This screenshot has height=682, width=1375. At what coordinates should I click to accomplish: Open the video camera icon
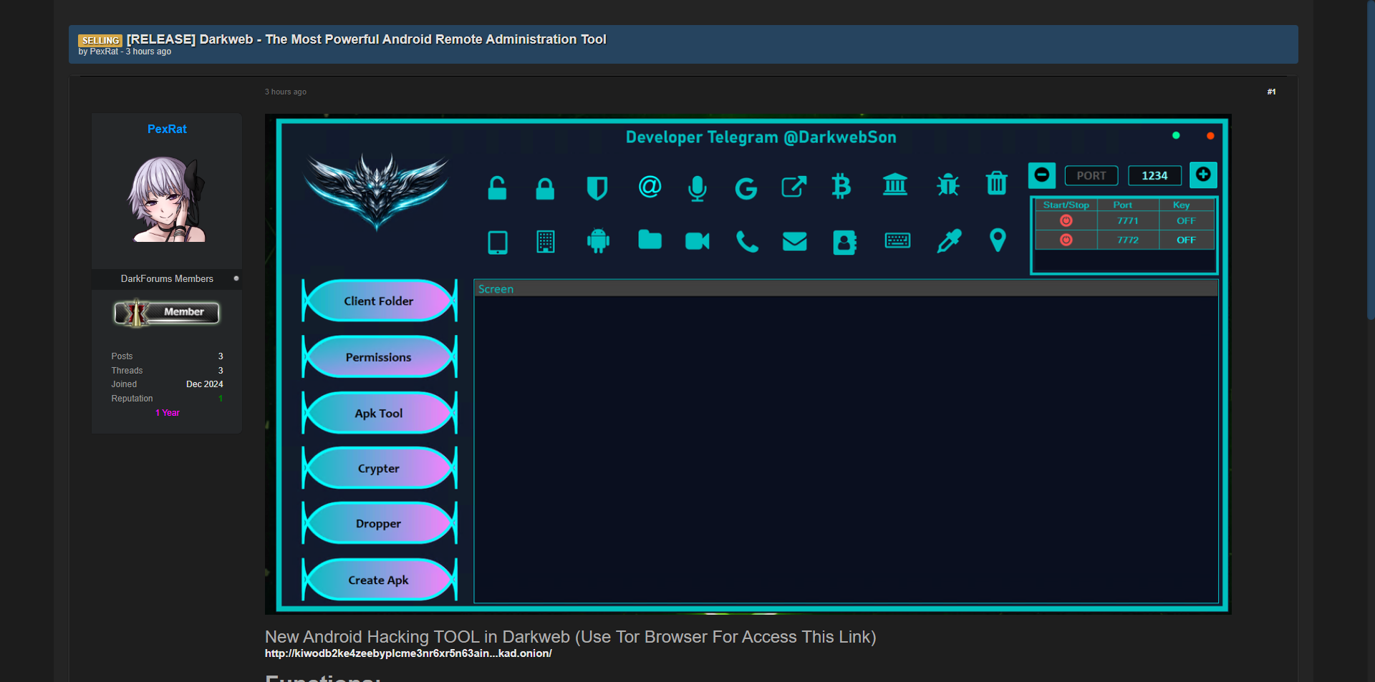click(x=697, y=241)
